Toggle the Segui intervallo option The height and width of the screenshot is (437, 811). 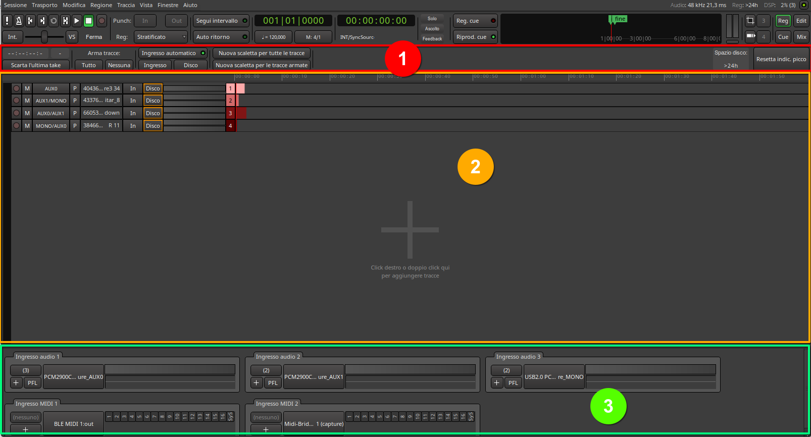[221, 21]
